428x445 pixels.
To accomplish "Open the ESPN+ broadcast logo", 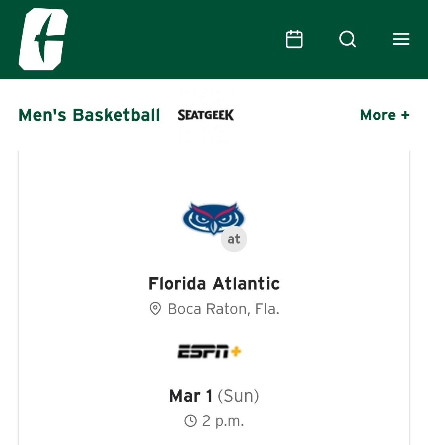I will click(x=209, y=351).
